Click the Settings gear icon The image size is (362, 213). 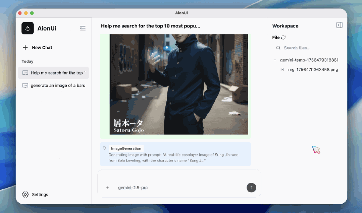coord(25,195)
